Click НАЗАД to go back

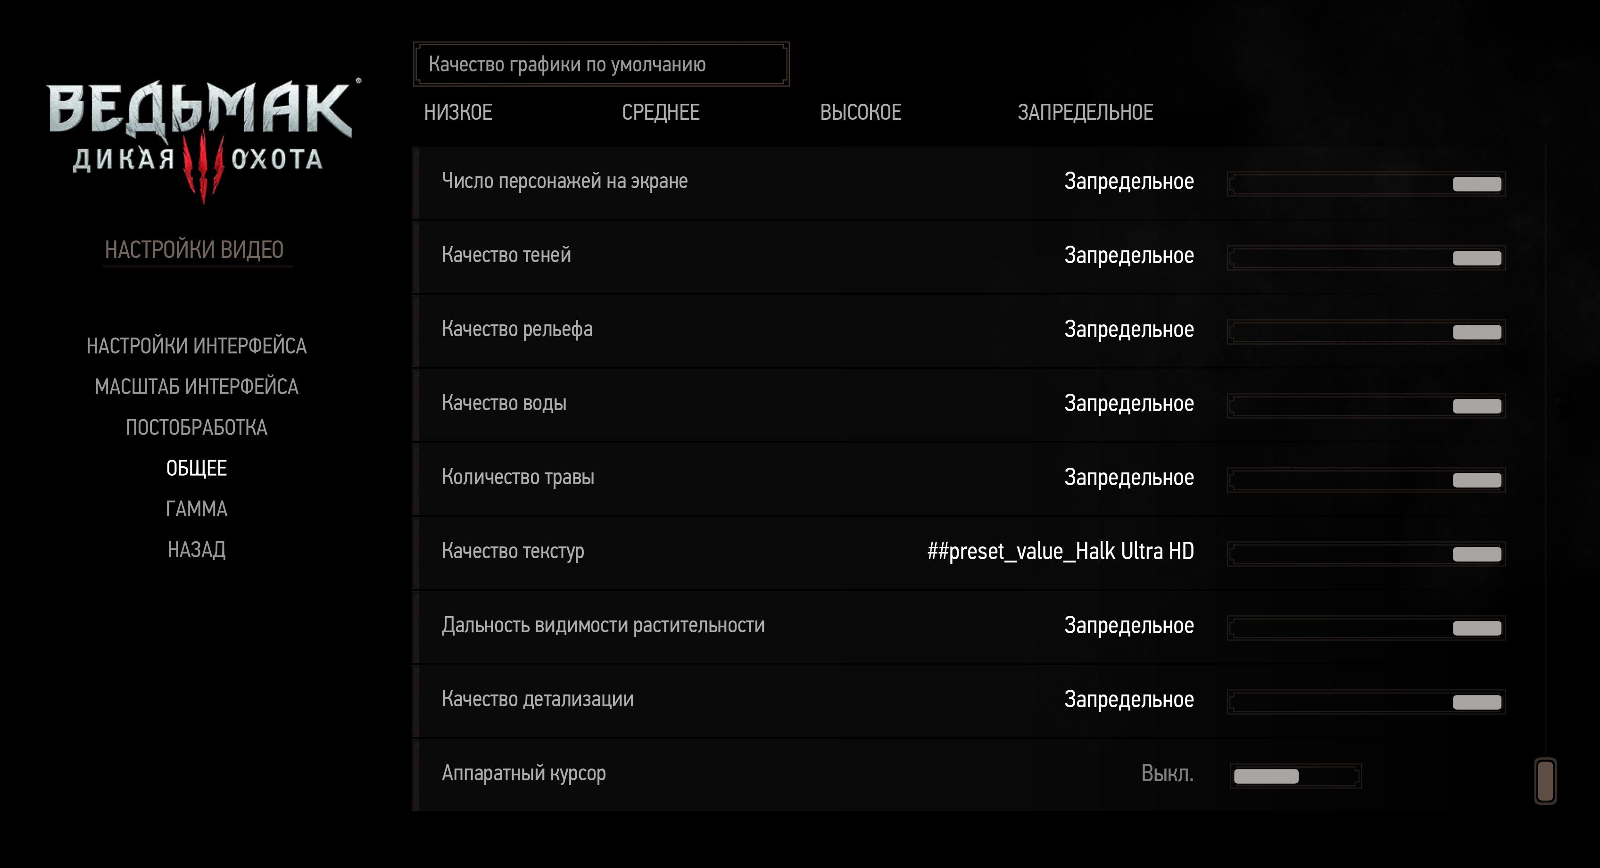tap(196, 550)
